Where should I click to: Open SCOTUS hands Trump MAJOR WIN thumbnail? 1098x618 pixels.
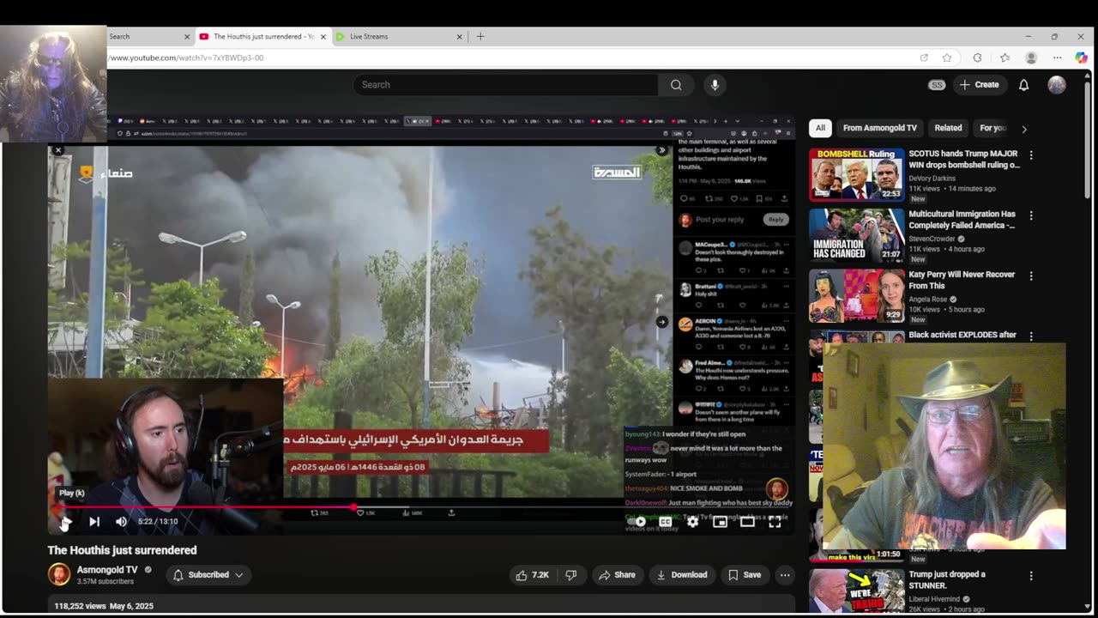point(856,174)
